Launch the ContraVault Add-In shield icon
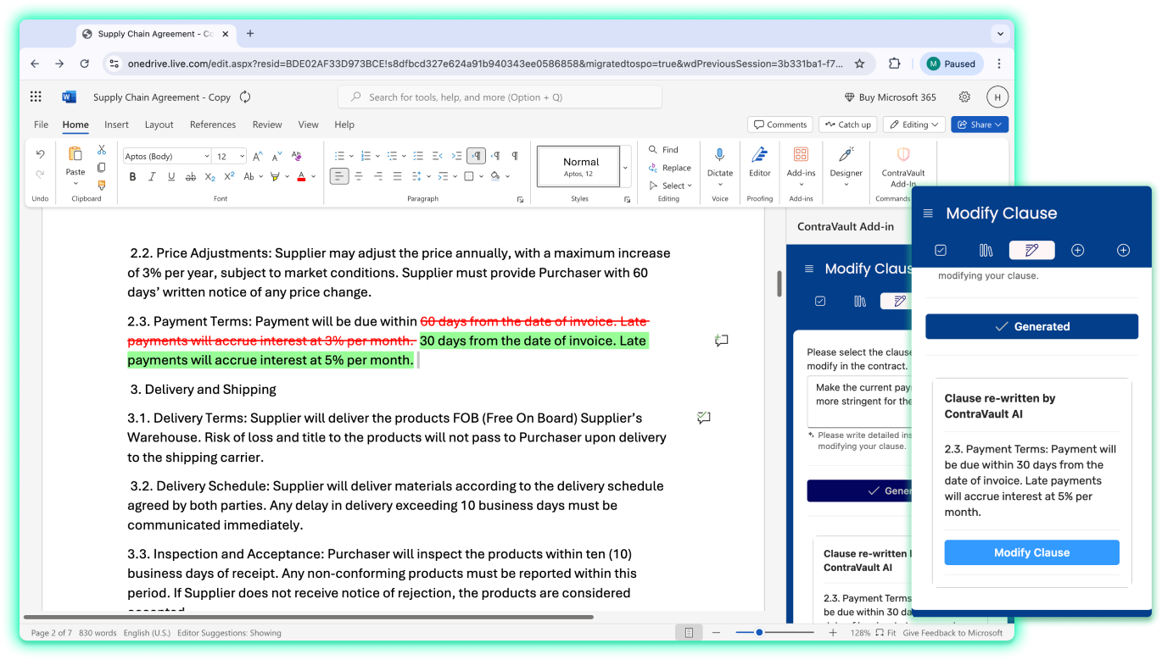1162x660 pixels. (x=903, y=154)
